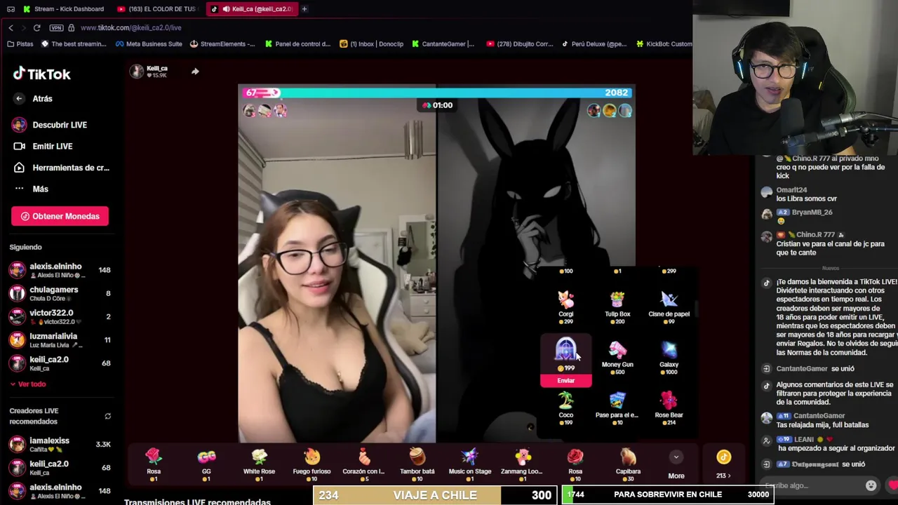898x505 pixels.
Task: Open chulagamers followed channel
Action: click(60, 293)
